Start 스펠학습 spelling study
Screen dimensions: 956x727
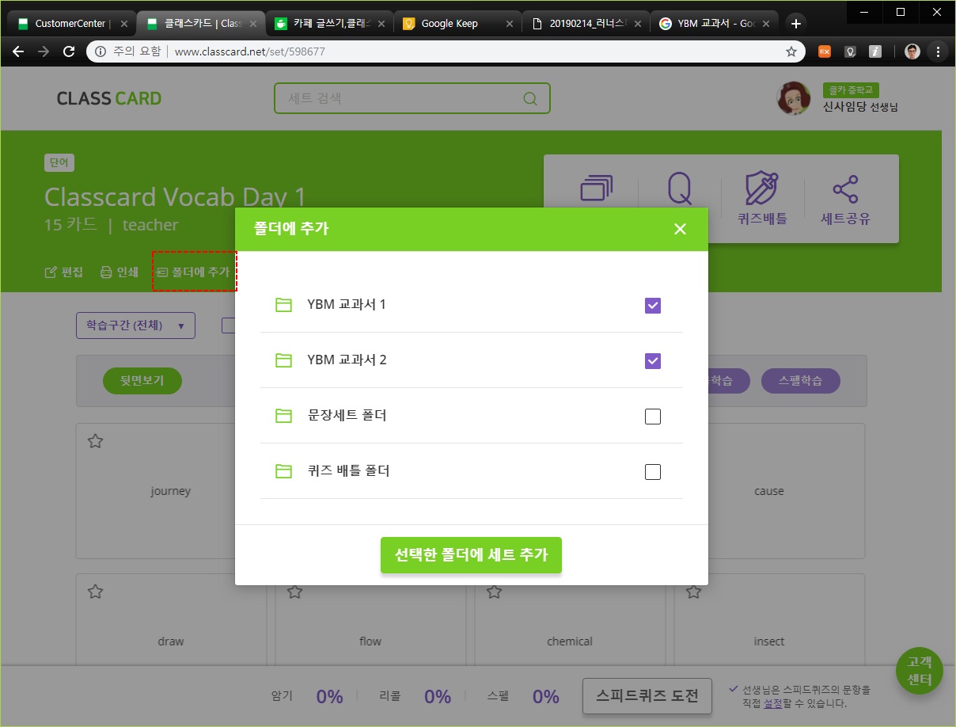[801, 381]
